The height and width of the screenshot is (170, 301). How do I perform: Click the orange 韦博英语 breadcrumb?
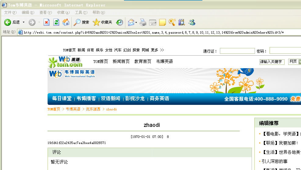pyautogui.click(x=73, y=109)
